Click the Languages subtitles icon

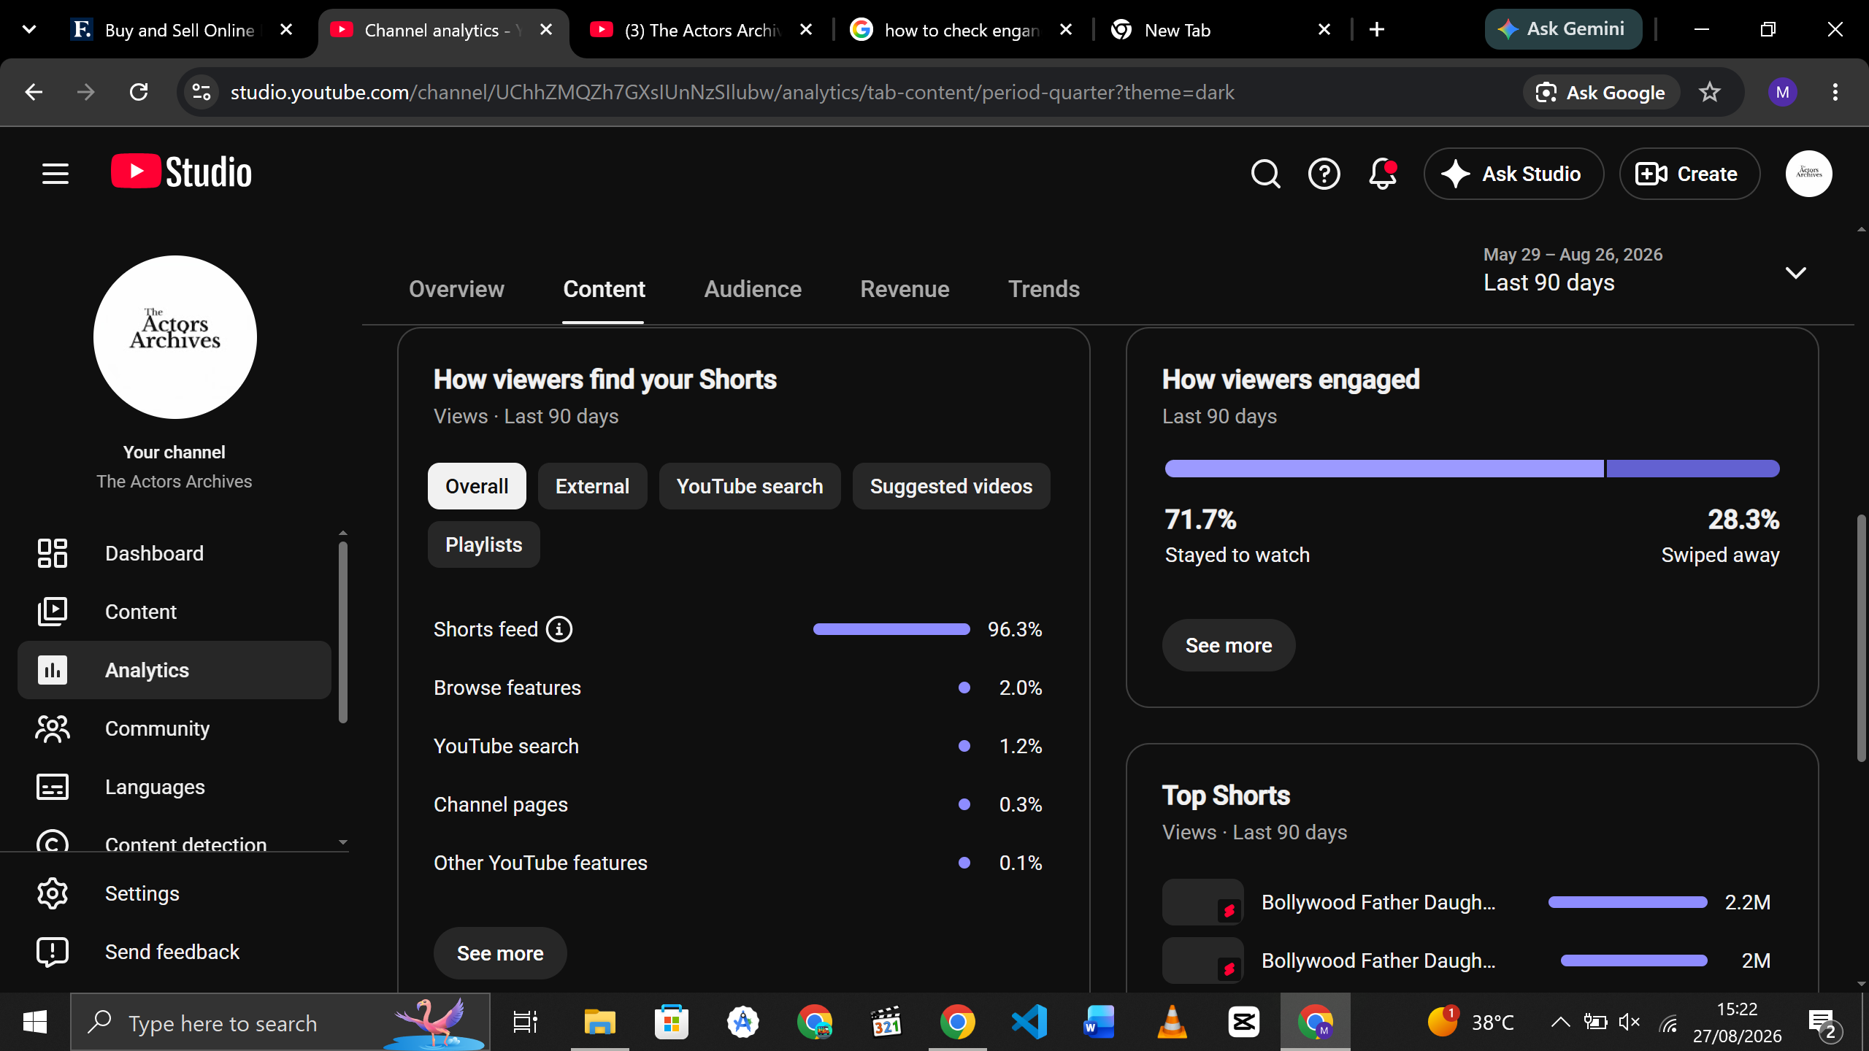53,787
